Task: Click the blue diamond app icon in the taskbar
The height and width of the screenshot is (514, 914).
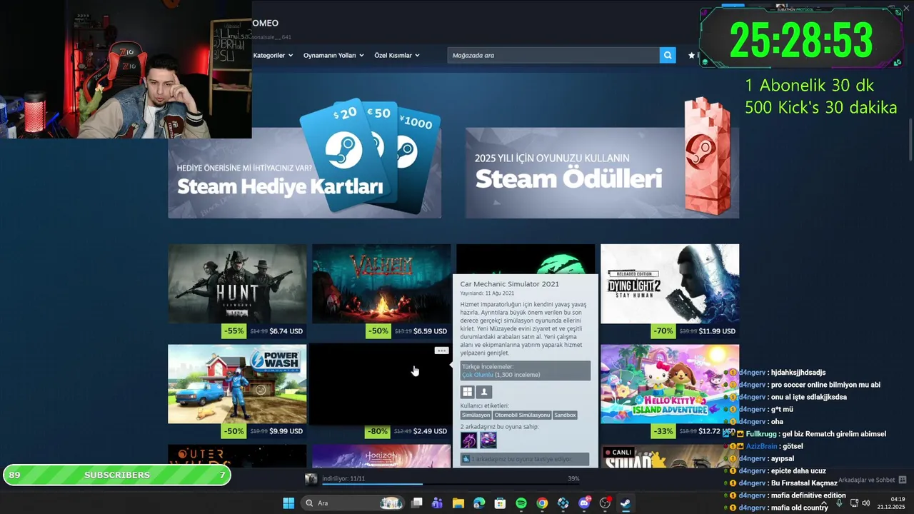Action: pyautogui.click(x=563, y=503)
